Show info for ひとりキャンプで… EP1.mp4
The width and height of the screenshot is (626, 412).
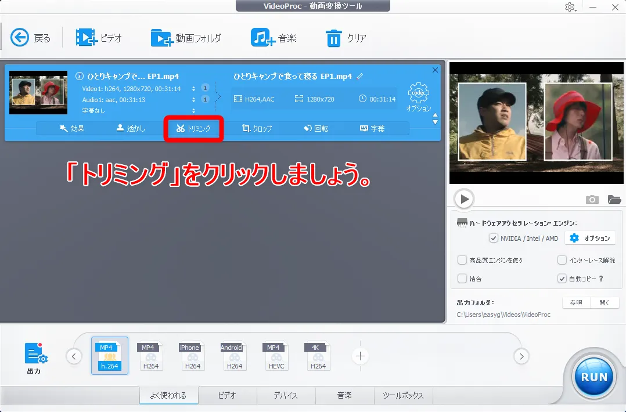(80, 76)
